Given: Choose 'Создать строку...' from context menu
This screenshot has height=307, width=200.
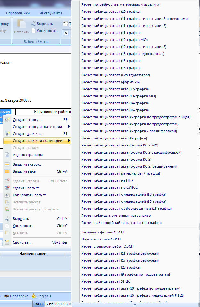Looking at the screenshot, I should click(x=37, y=120).
